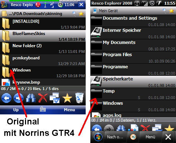Tap the Nach o... softkey button
Screen dimensions: 176x143
click(x=115, y=137)
